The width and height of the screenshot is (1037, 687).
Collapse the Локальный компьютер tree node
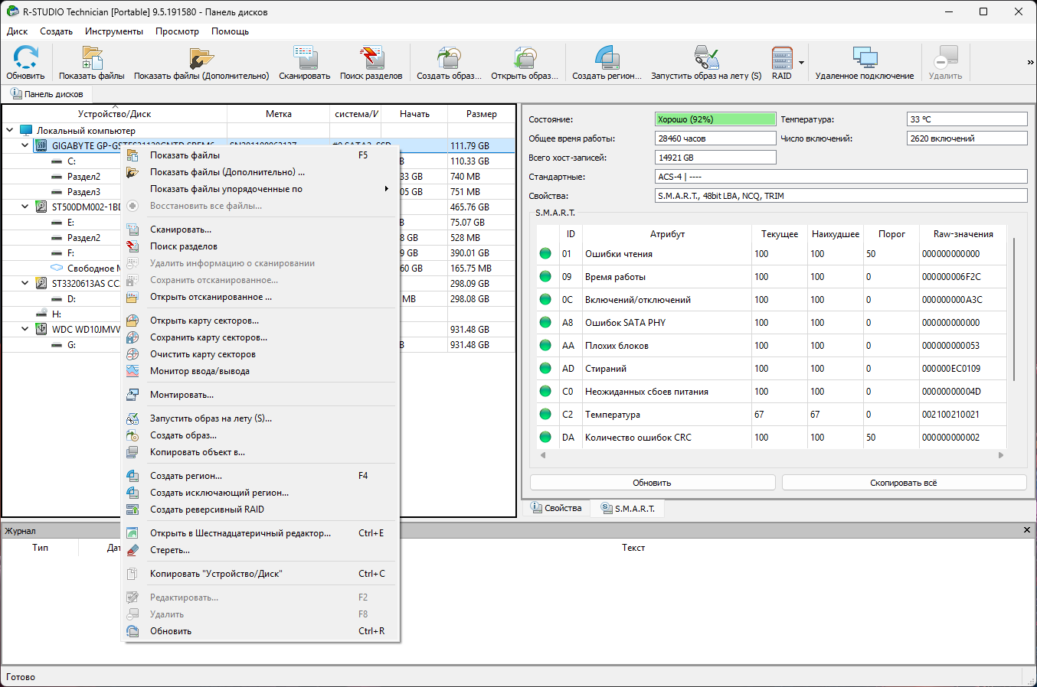coord(10,131)
